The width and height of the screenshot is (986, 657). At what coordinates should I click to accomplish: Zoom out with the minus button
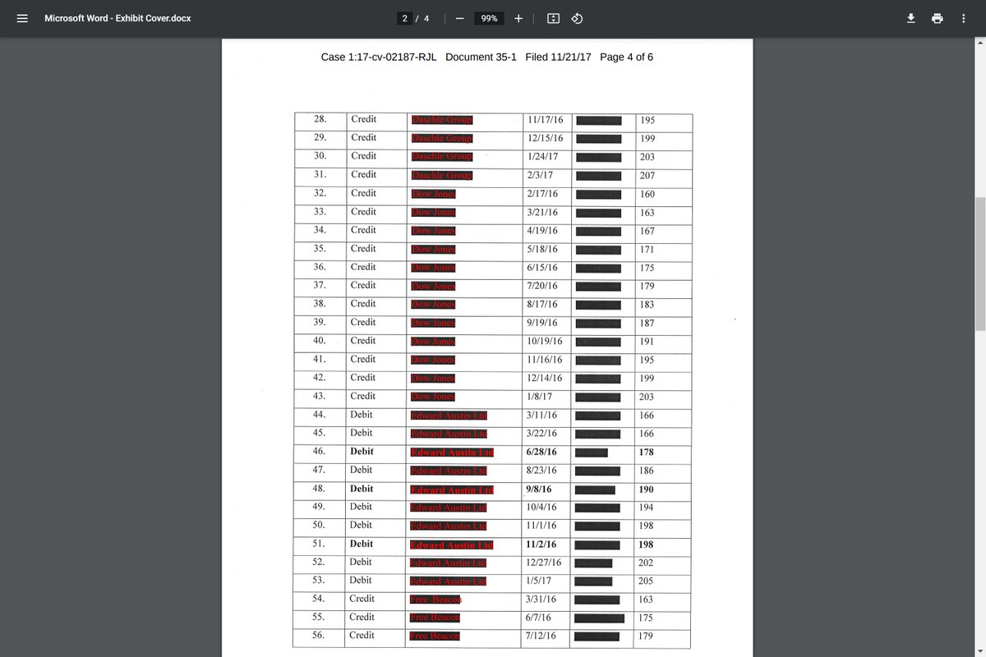tap(459, 18)
